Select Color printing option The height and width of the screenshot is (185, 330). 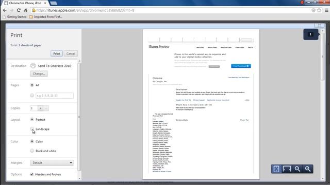(x=32, y=141)
